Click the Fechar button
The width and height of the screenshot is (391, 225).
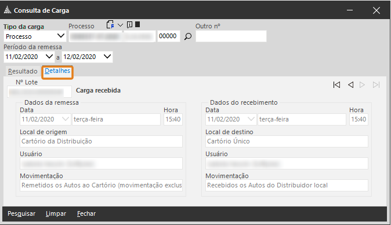coord(86,213)
